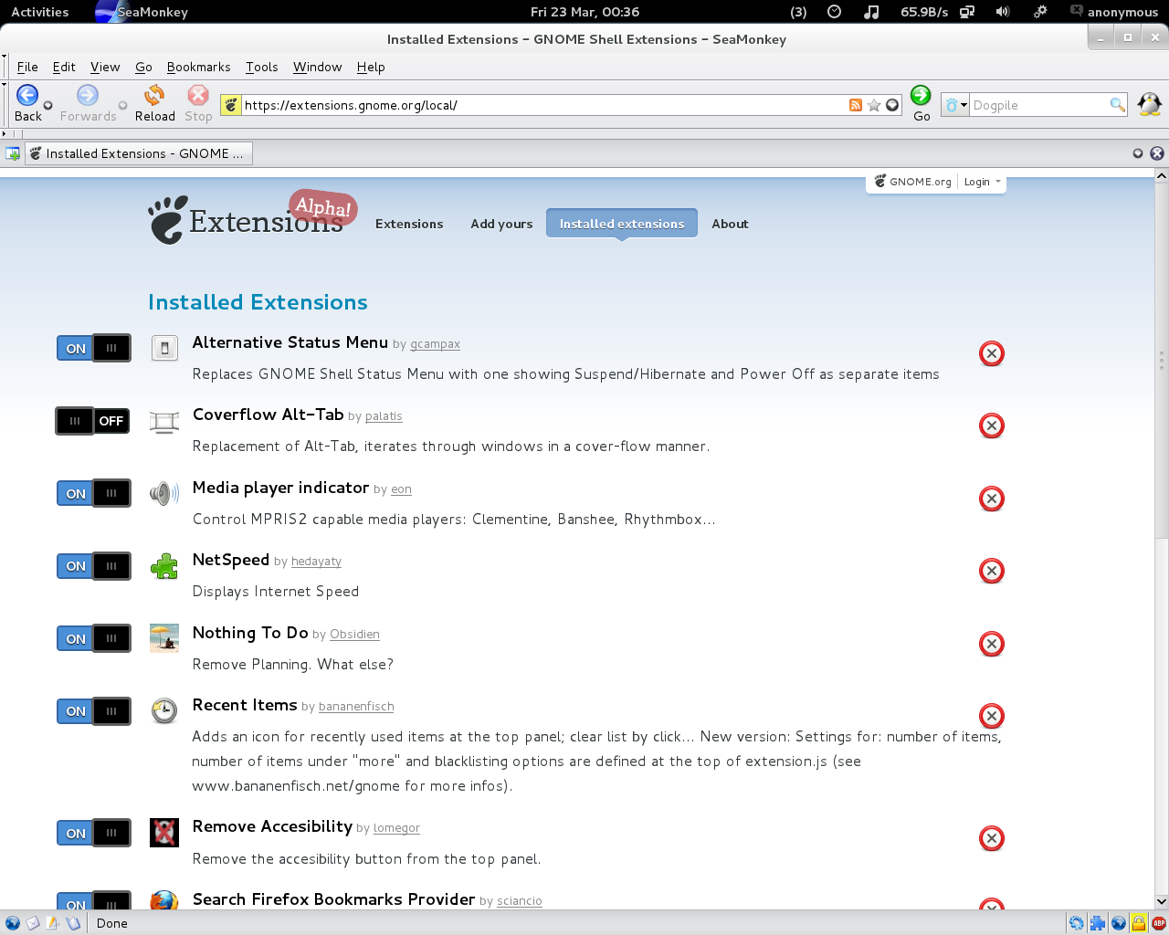Image resolution: width=1169 pixels, height=935 pixels.
Task: Click the green Go button
Action: (921, 103)
